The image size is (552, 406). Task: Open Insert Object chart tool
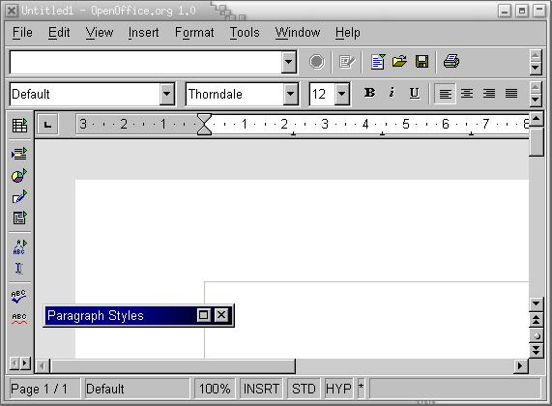19,175
